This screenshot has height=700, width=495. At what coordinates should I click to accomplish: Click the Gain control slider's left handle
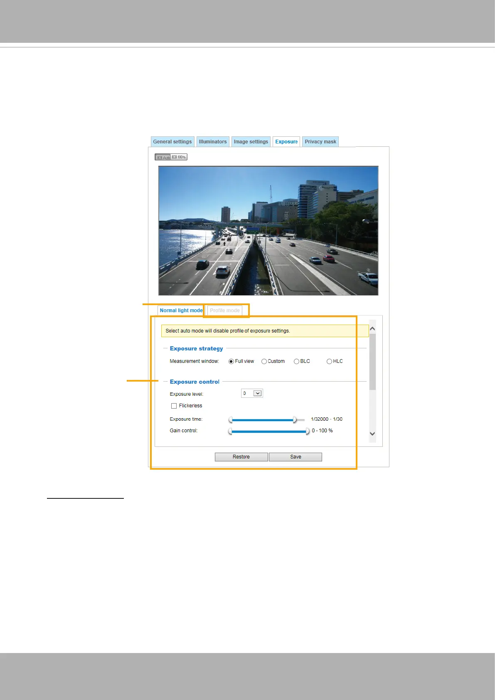(230, 431)
